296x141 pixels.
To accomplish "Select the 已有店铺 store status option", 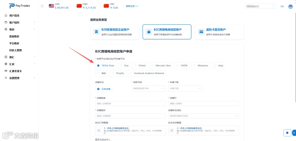I will (104, 89).
